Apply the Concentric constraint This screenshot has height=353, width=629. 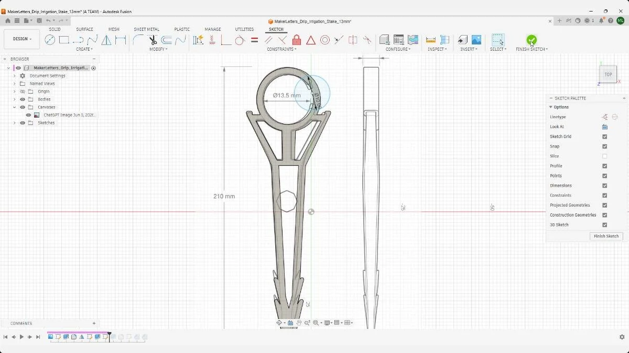(325, 40)
